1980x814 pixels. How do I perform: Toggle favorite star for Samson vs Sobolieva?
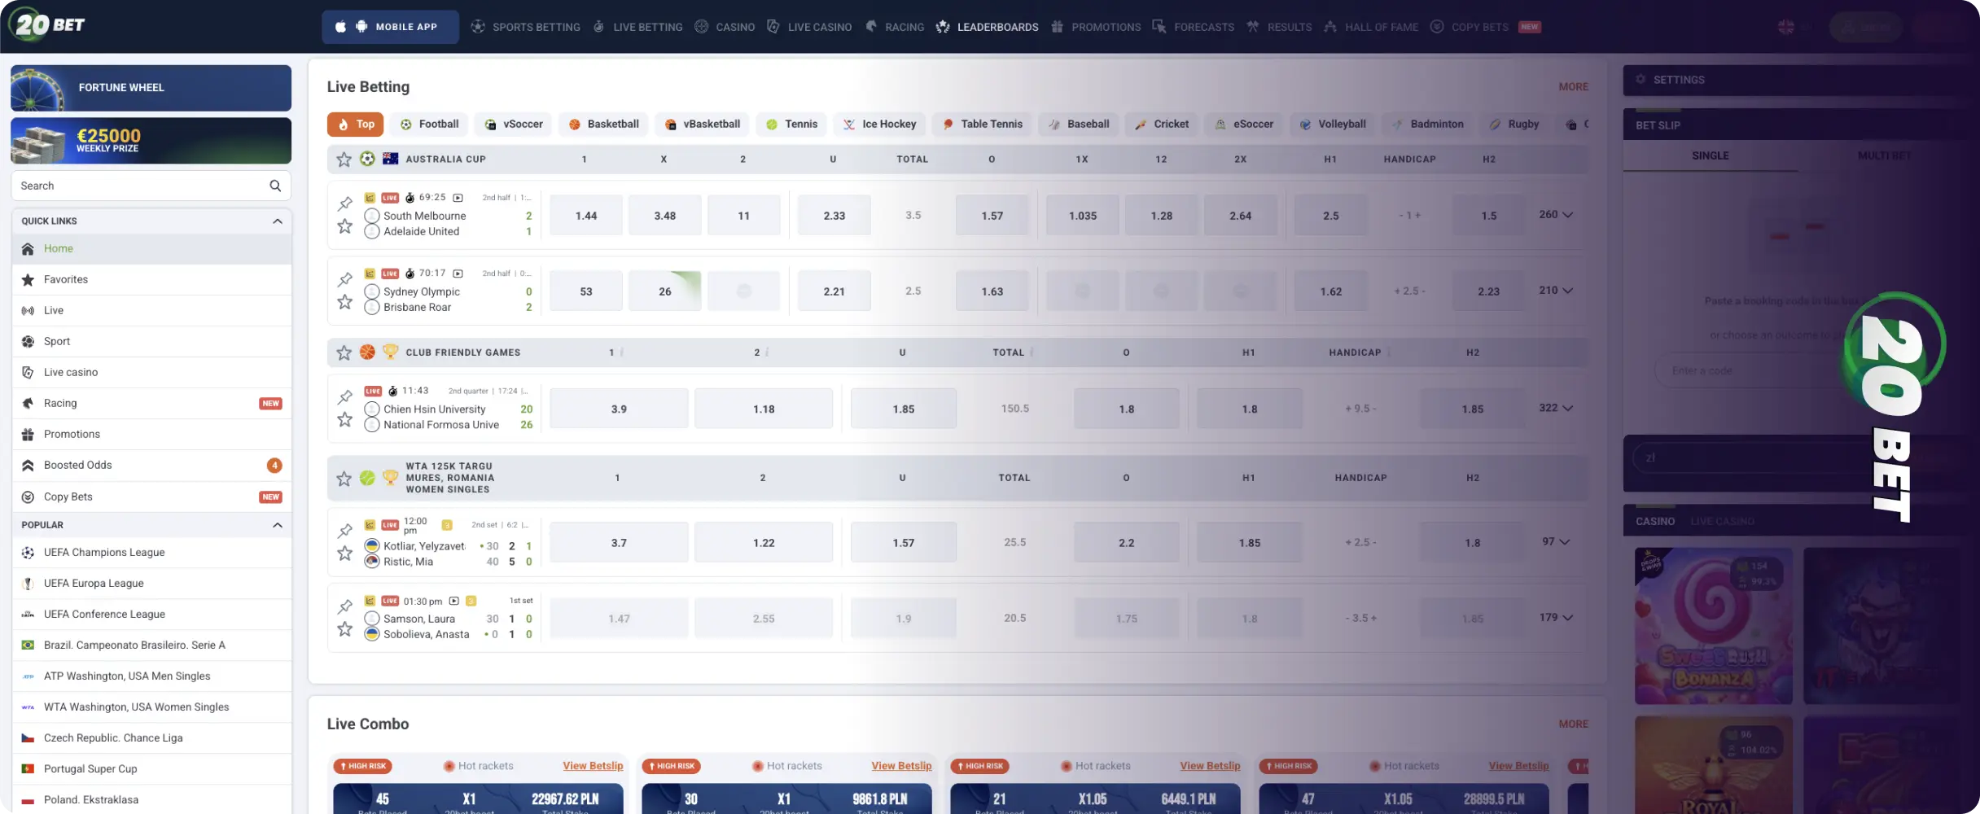pyautogui.click(x=345, y=629)
